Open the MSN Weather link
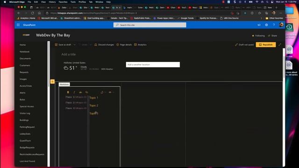The height and width of the screenshot is (168, 299). (107, 69)
